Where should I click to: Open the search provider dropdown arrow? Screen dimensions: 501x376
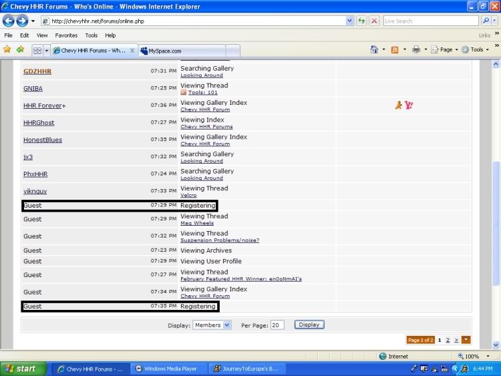coord(494,21)
